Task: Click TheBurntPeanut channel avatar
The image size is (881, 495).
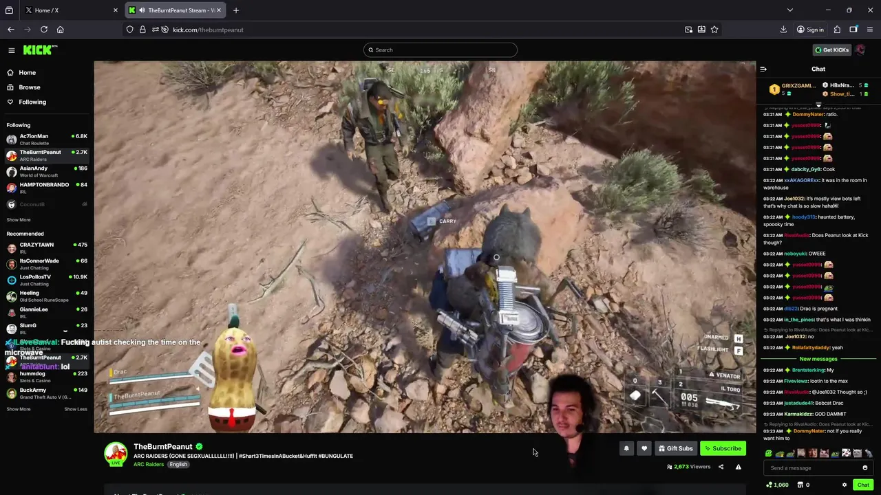Action: (x=116, y=454)
